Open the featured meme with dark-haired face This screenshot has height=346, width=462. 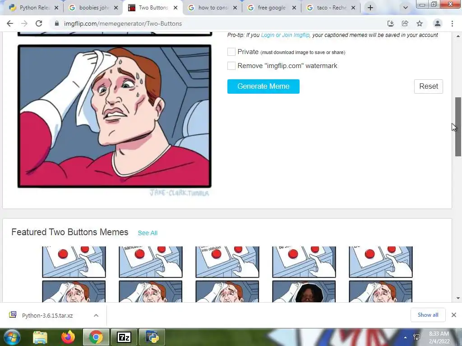click(x=304, y=274)
